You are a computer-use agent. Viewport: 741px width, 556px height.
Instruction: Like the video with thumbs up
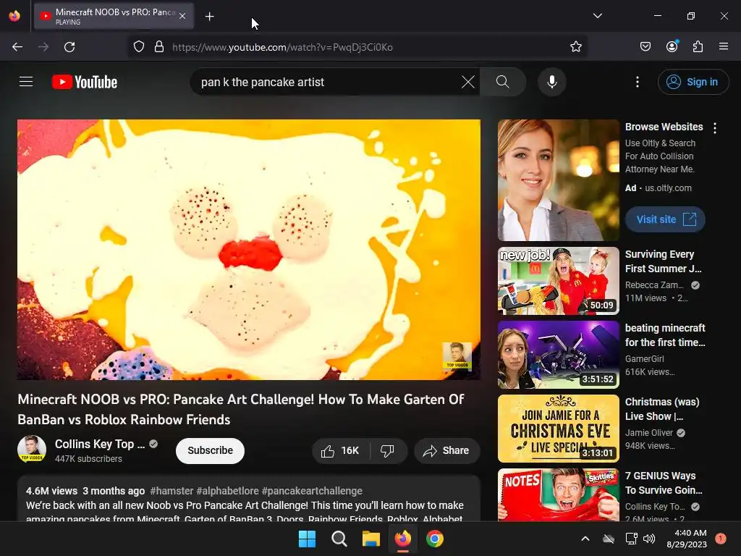(x=340, y=450)
